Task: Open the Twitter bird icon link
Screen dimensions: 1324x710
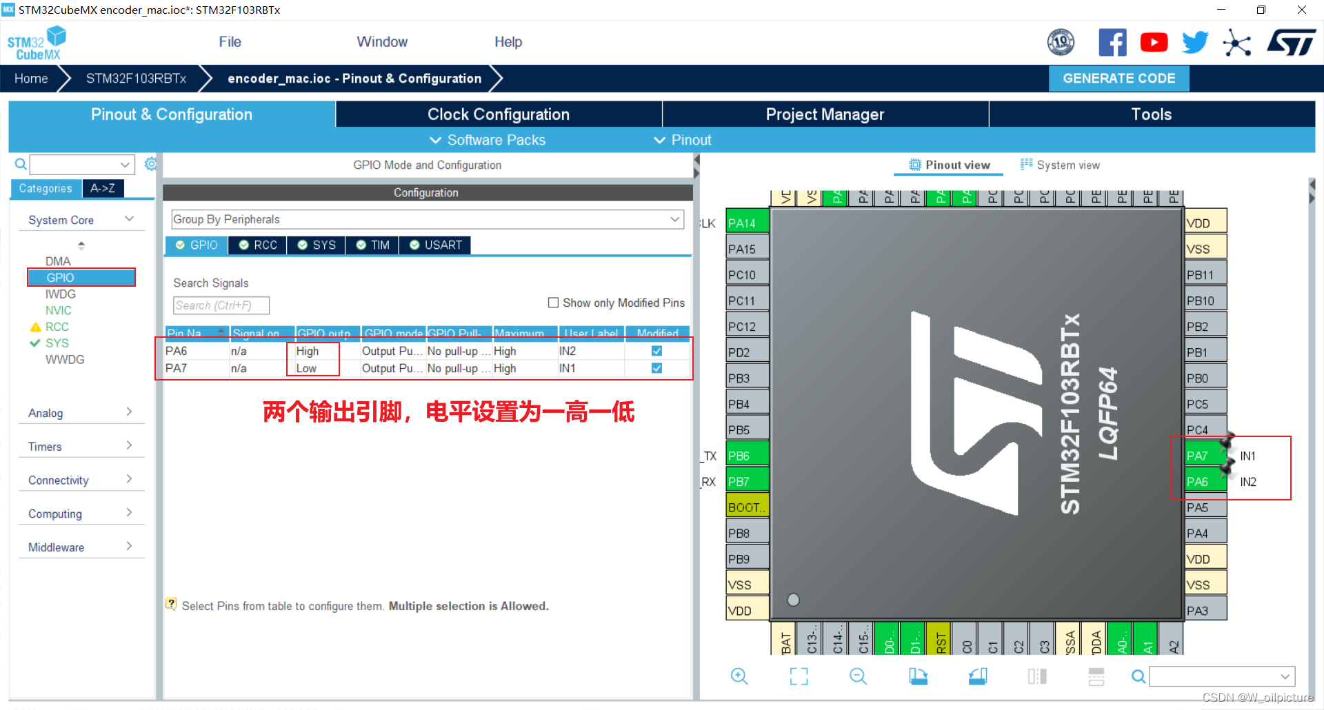Action: click(x=1195, y=43)
